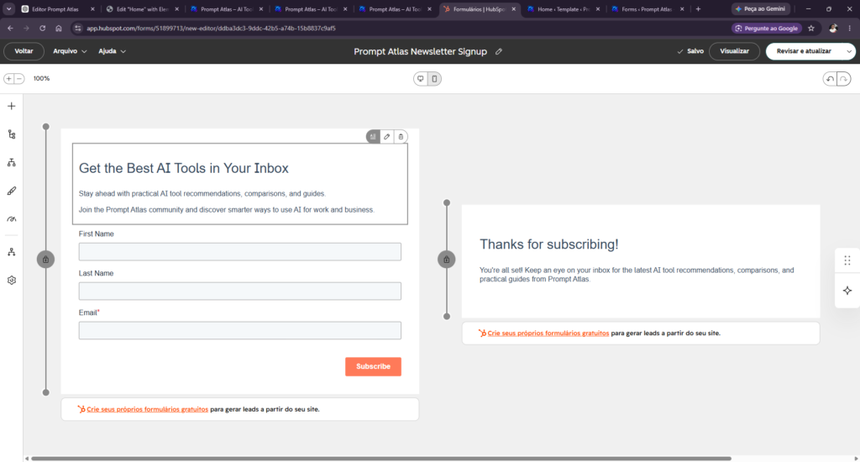The width and height of the screenshot is (860, 462).
Task: Zoom out with the minus zoom button
Action: [19, 78]
